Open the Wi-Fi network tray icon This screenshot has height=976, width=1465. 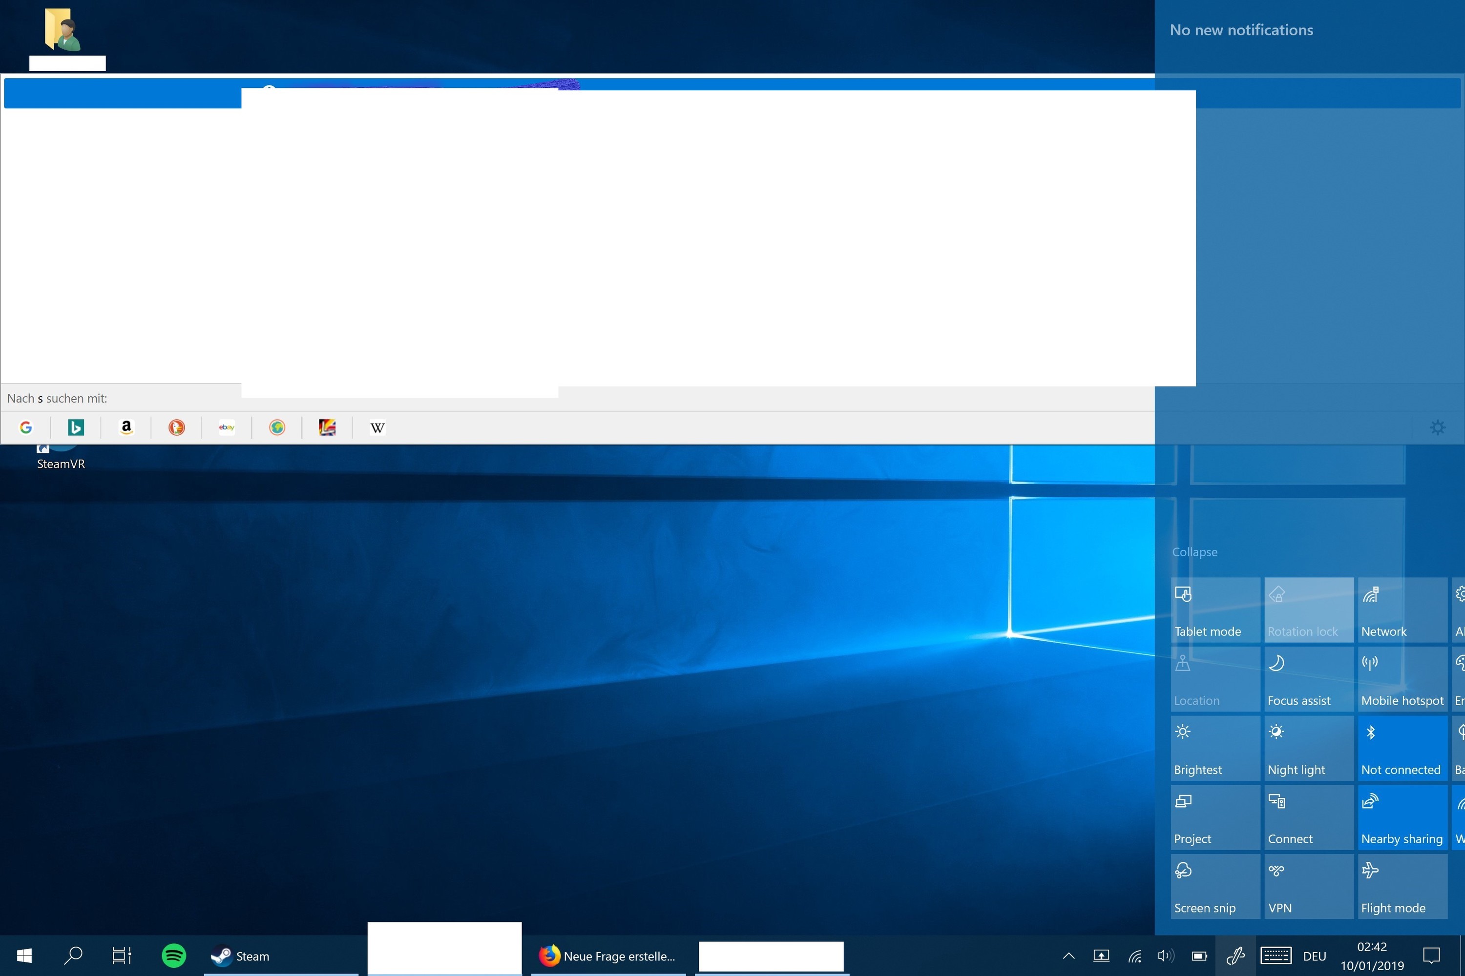pos(1134,956)
